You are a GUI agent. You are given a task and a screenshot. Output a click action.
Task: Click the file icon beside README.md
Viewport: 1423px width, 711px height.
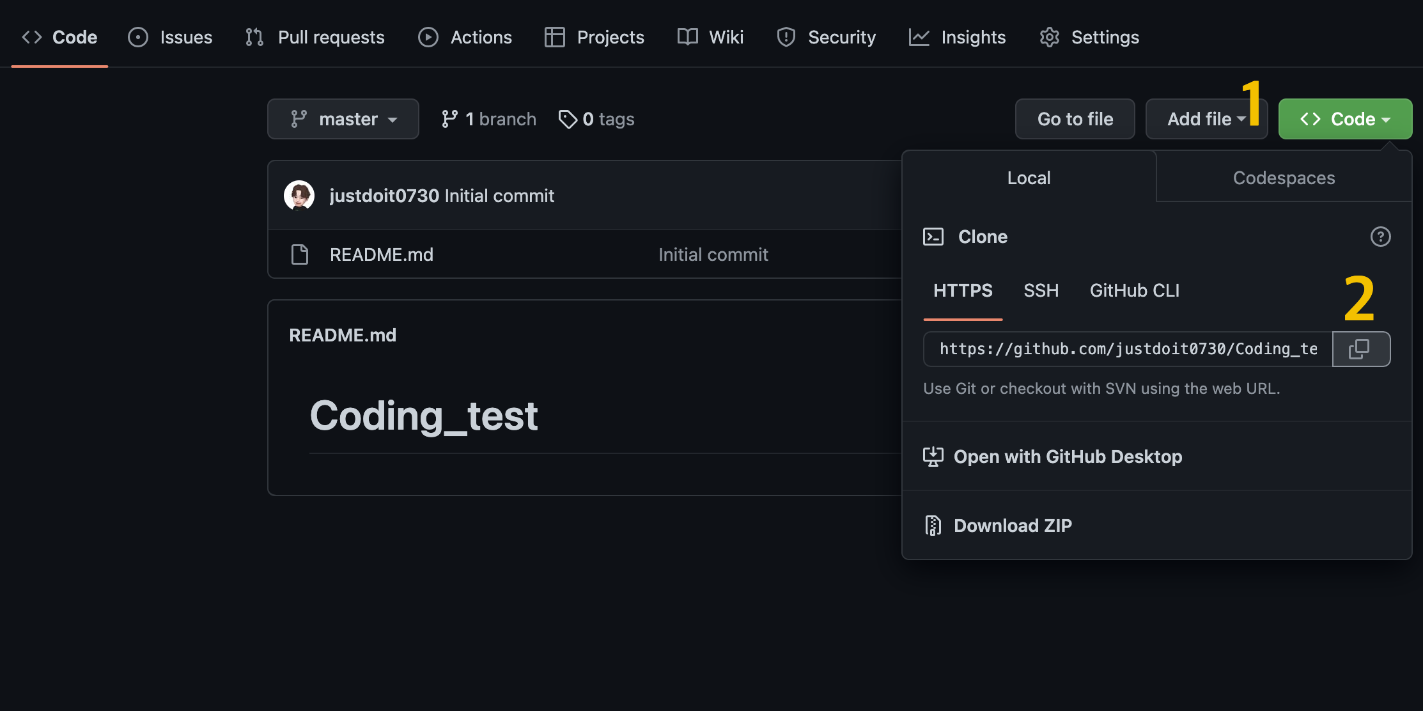coord(299,254)
